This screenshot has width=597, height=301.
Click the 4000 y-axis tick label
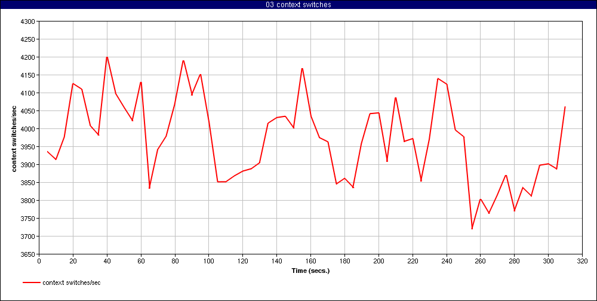(x=29, y=129)
